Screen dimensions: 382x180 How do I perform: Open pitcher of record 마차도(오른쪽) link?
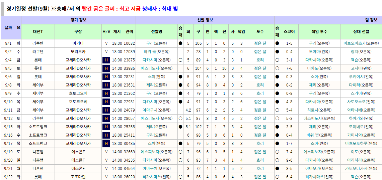click(319, 68)
